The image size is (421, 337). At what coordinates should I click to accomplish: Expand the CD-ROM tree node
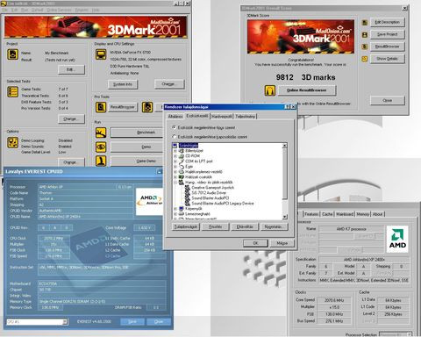(x=175, y=156)
